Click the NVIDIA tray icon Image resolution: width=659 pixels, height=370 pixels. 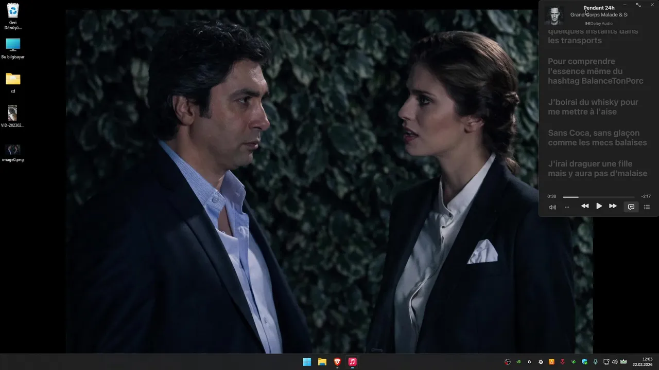coord(518,362)
